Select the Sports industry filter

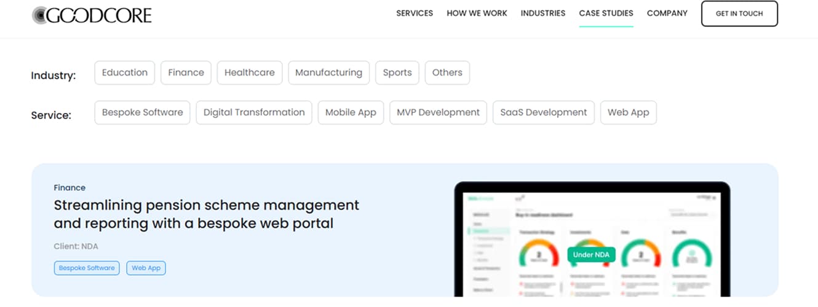click(x=397, y=72)
